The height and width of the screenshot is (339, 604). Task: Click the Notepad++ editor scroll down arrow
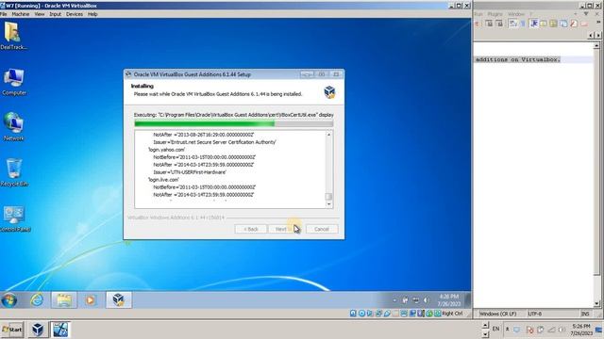[596, 304]
